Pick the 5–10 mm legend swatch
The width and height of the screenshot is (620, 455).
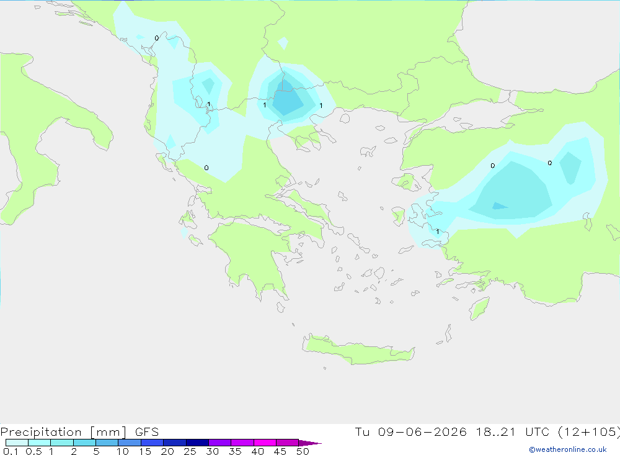(107, 443)
